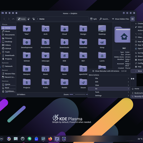The height and width of the screenshot is (143, 143).
Task: Select the Neon folder
Action: pyautogui.click(x=64, y=70)
